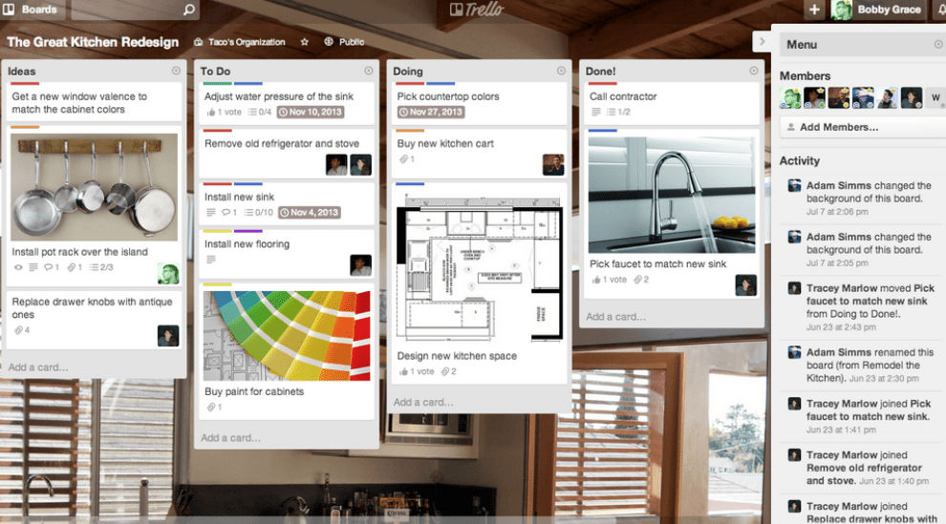Click checklist 0/4 badge on Adjust water pressure
946x524 pixels.
[x=259, y=112]
